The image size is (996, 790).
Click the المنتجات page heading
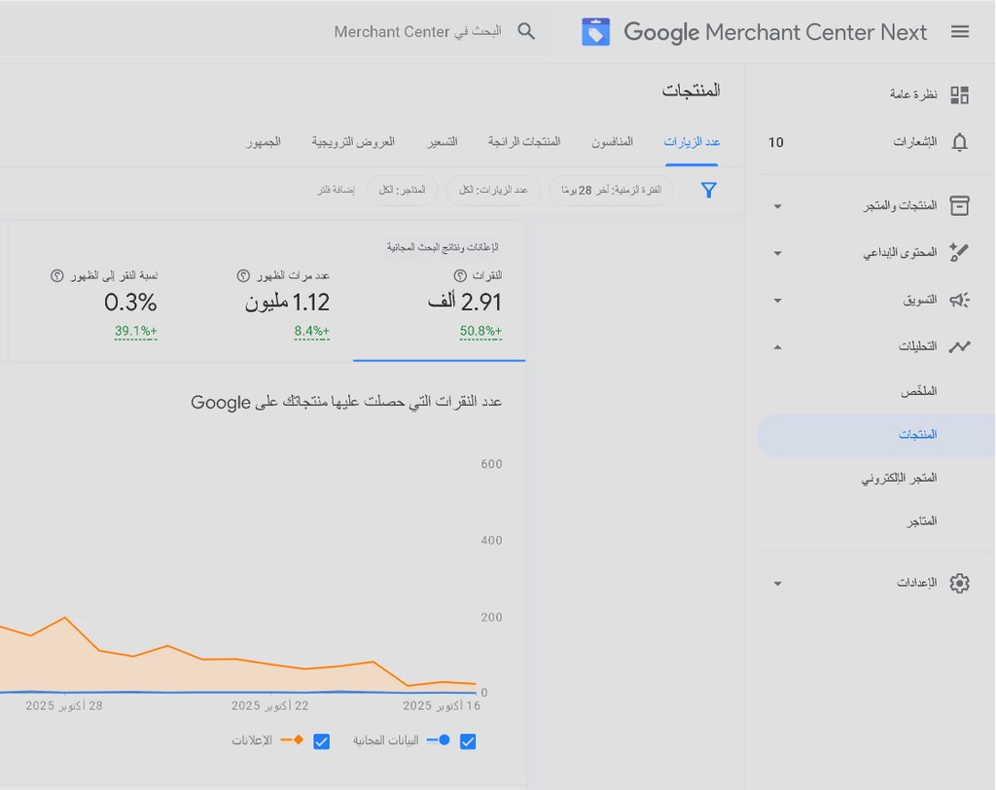click(x=691, y=90)
